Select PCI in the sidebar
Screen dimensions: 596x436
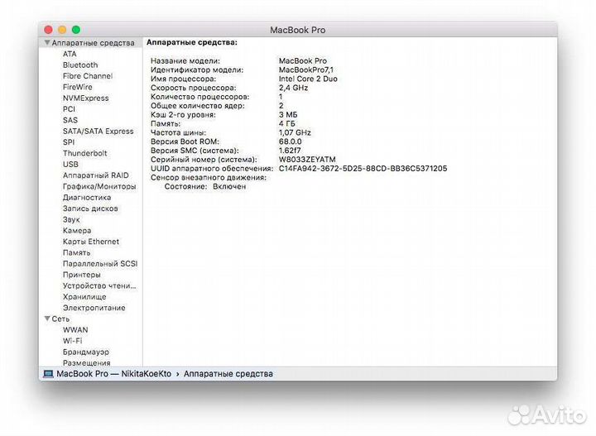(69, 109)
